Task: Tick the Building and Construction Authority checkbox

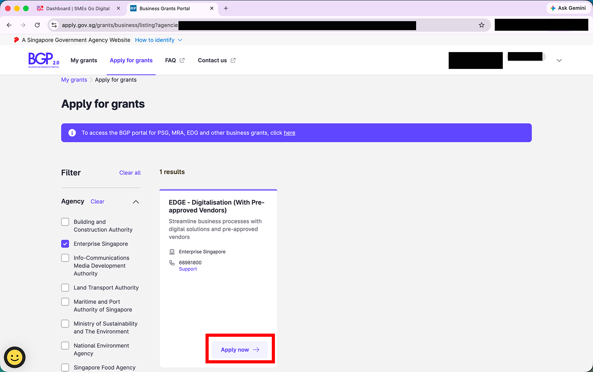Action: coord(65,222)
